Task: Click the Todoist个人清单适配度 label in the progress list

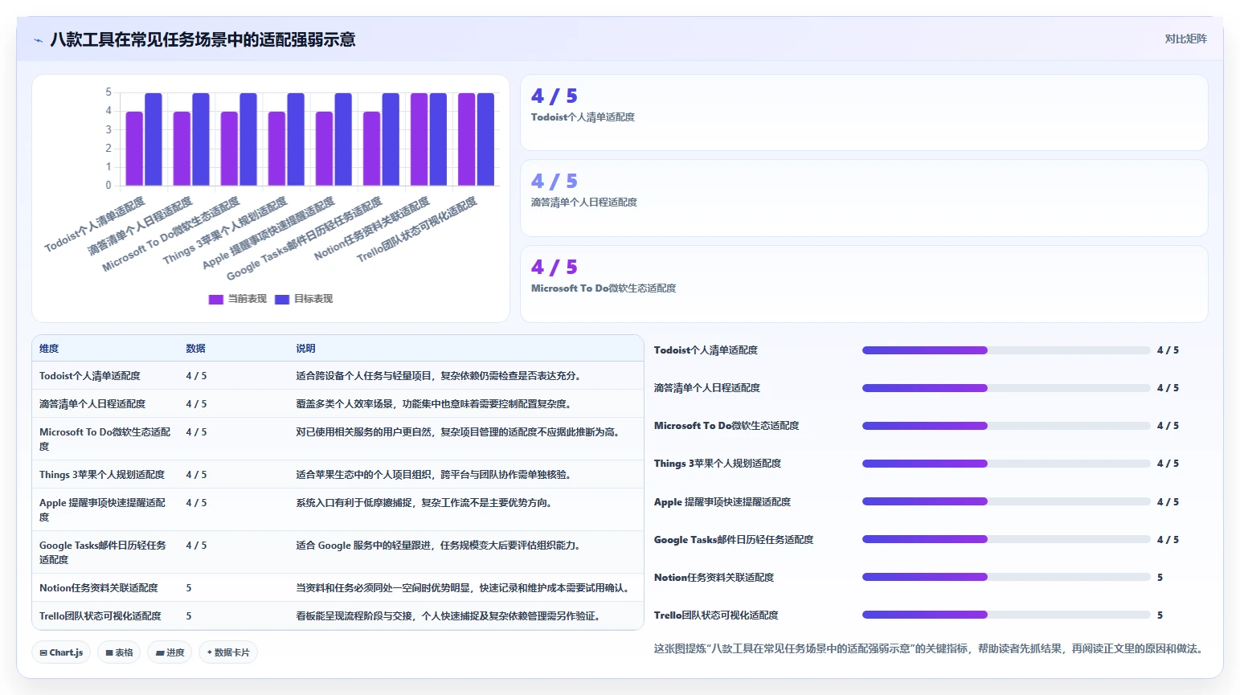Action: (x=706, y=350)
